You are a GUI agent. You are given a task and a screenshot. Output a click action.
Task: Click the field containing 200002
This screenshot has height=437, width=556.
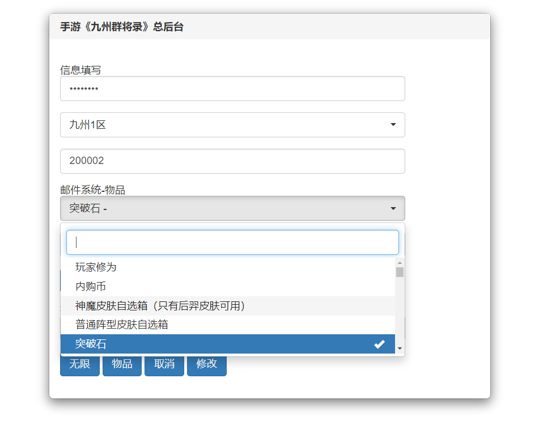coord(232,161)
